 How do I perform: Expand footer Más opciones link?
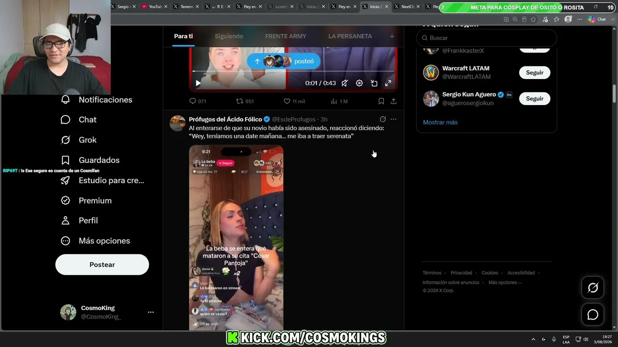(x=505, y=282)
